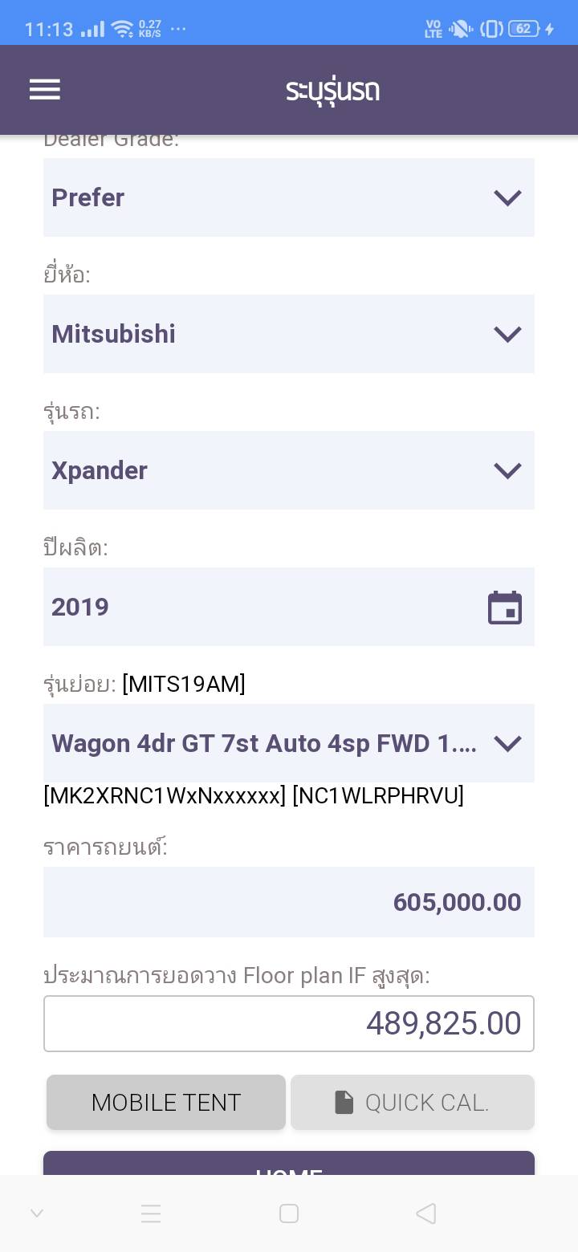Open the production year calendar picker
Screen dimensions: 578x1252
[x=505, y=608]
